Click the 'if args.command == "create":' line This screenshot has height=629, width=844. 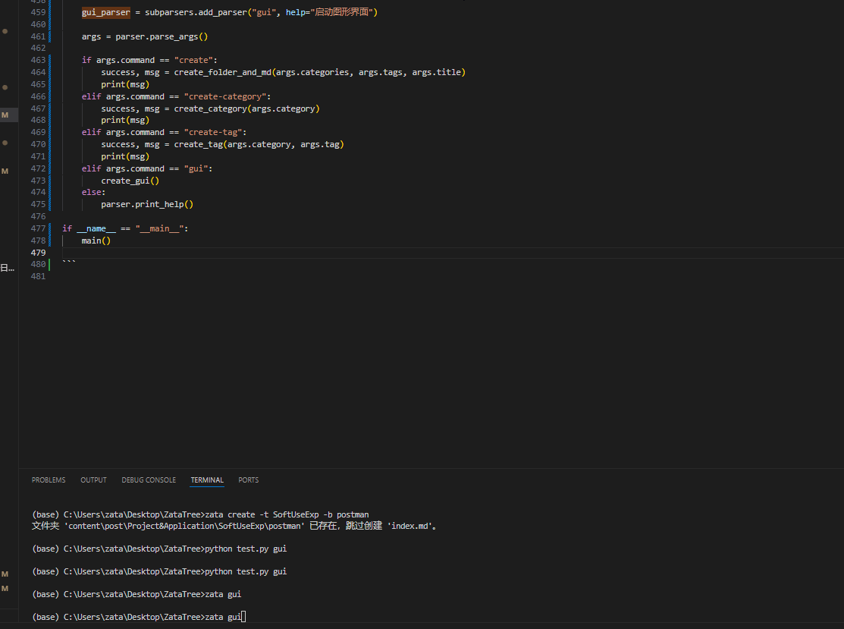coord(149,60)
